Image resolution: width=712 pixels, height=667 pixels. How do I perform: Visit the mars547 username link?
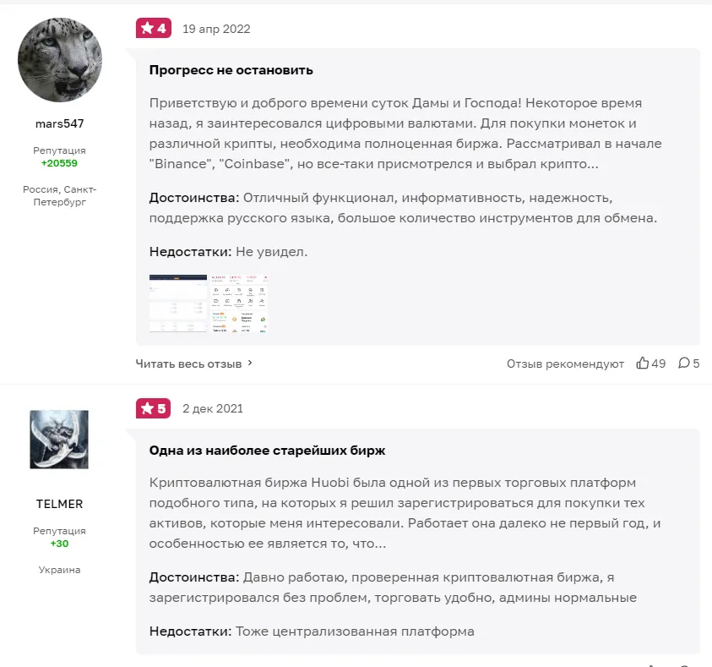[x=59, y=123]
